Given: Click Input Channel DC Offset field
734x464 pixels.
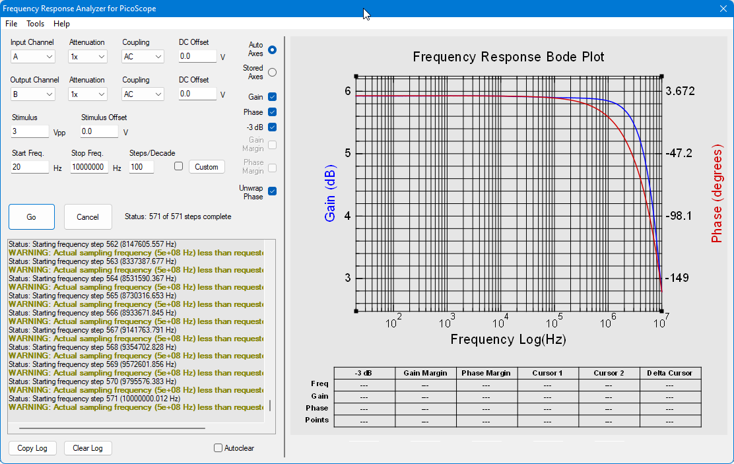Looking at the screenshot, I should pyautogui.click(x=197, y=56).
